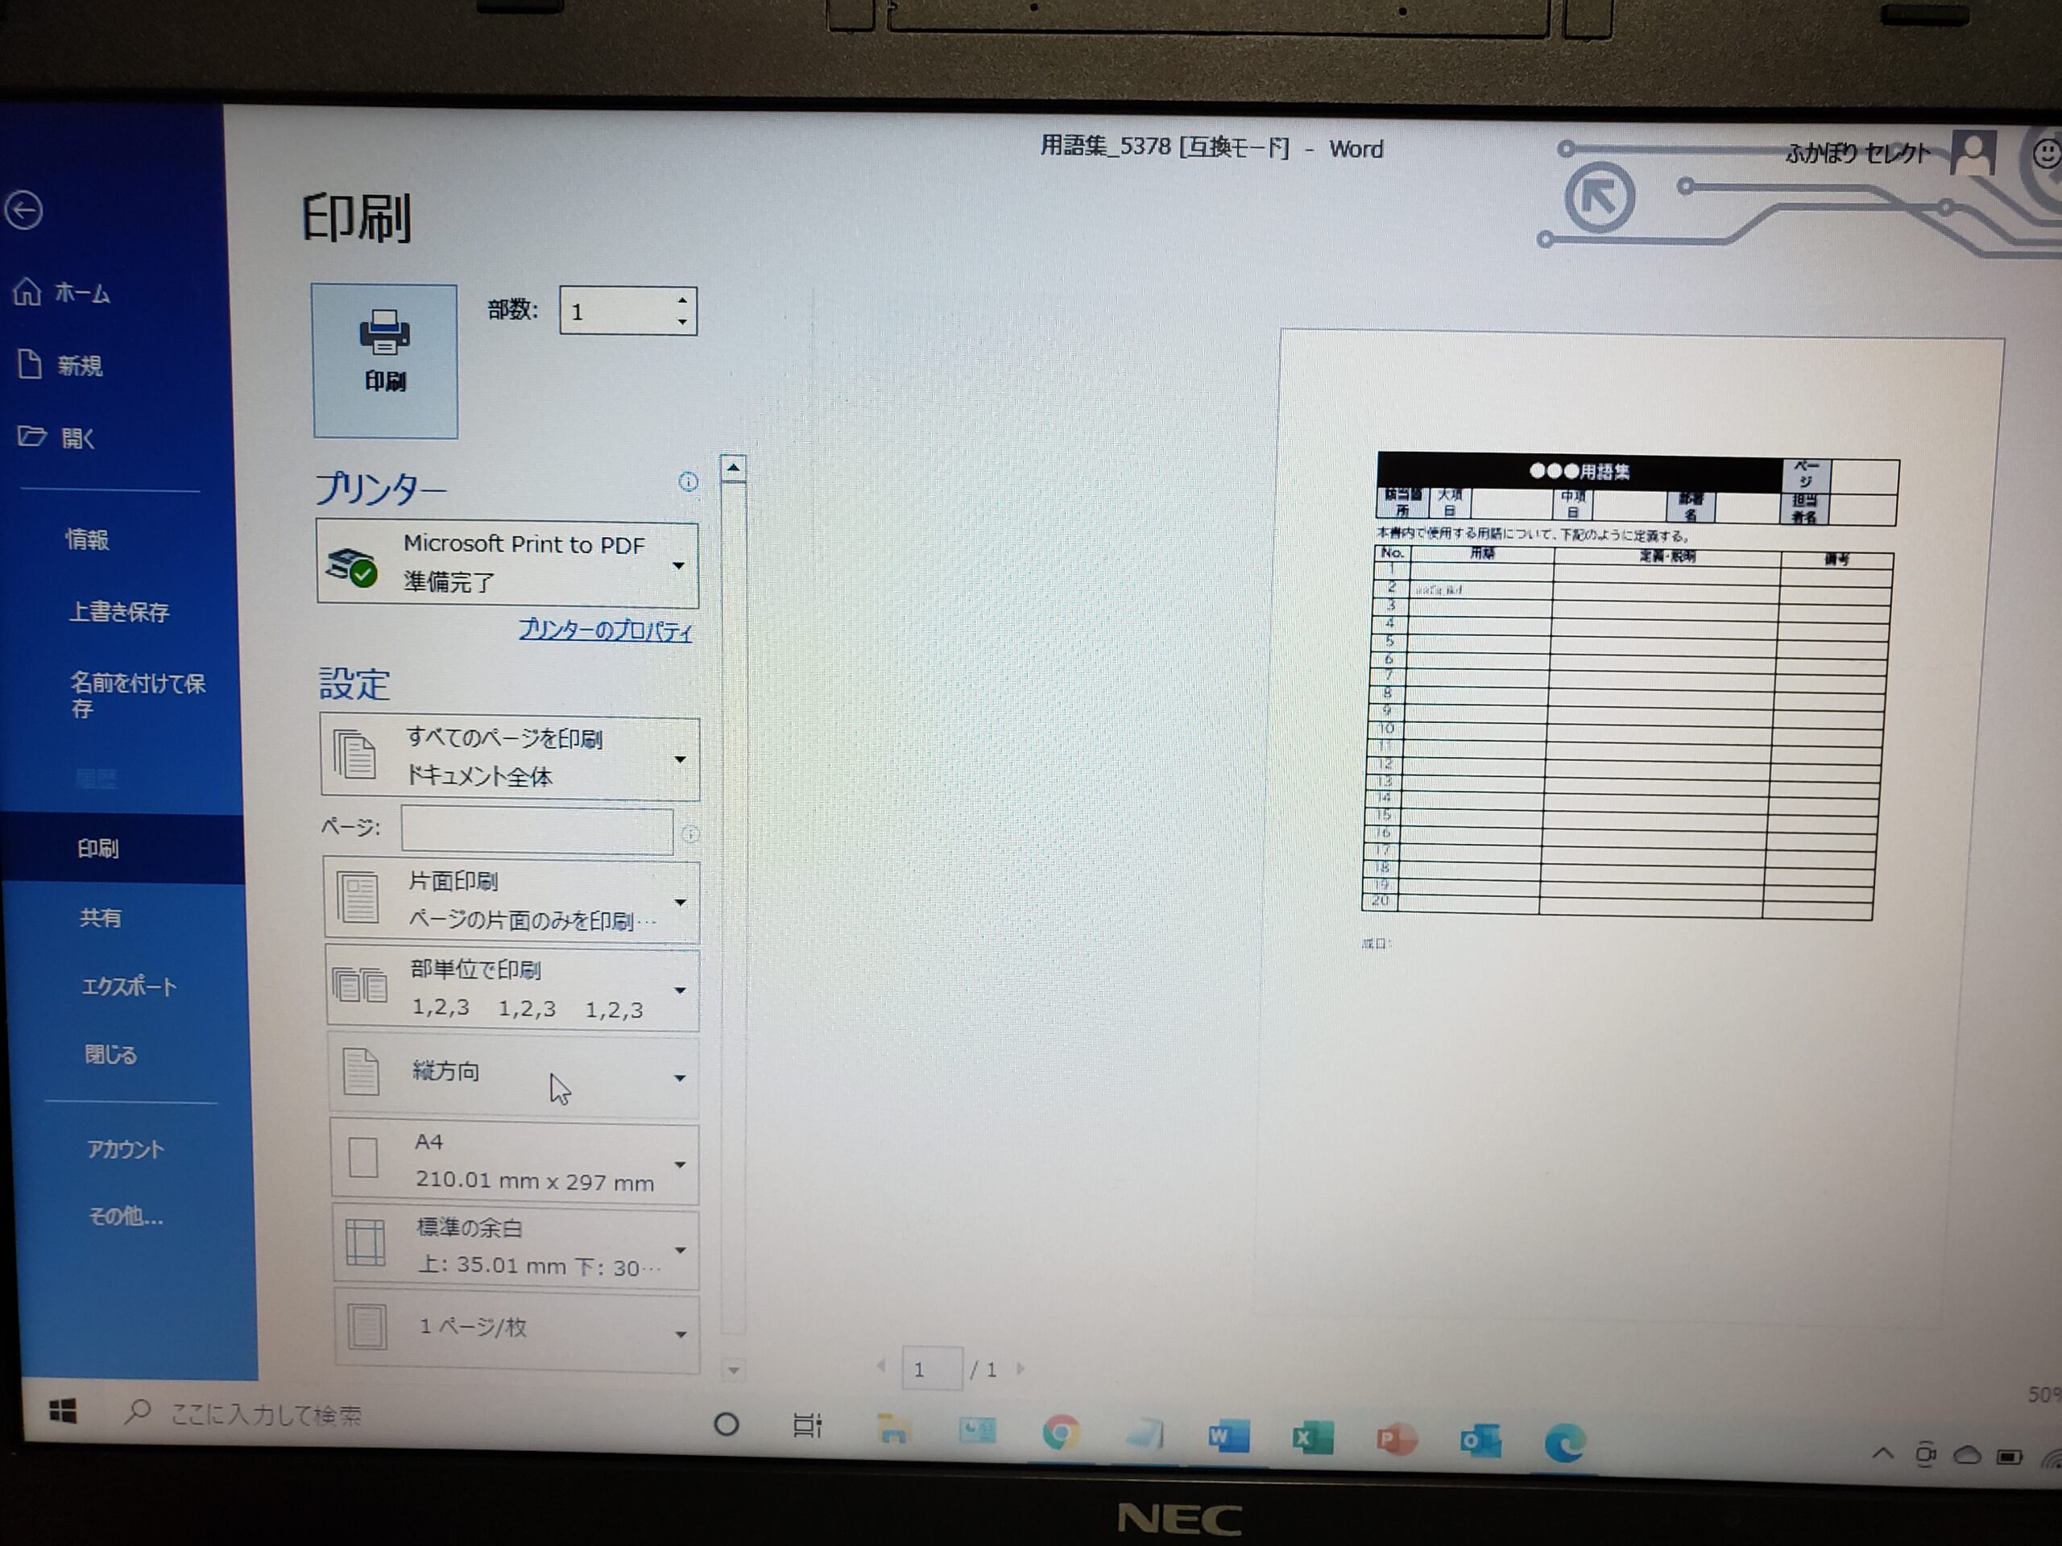This screenshot has height=1546, width=2062.
Task: Select 印刷 in the sidebar
Action: pos(122,849)
